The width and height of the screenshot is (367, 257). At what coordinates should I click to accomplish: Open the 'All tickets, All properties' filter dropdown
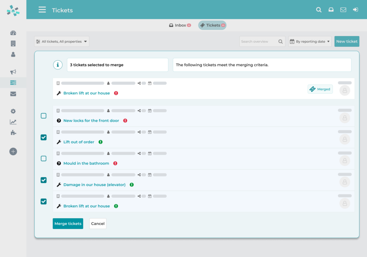pos(61,41)
